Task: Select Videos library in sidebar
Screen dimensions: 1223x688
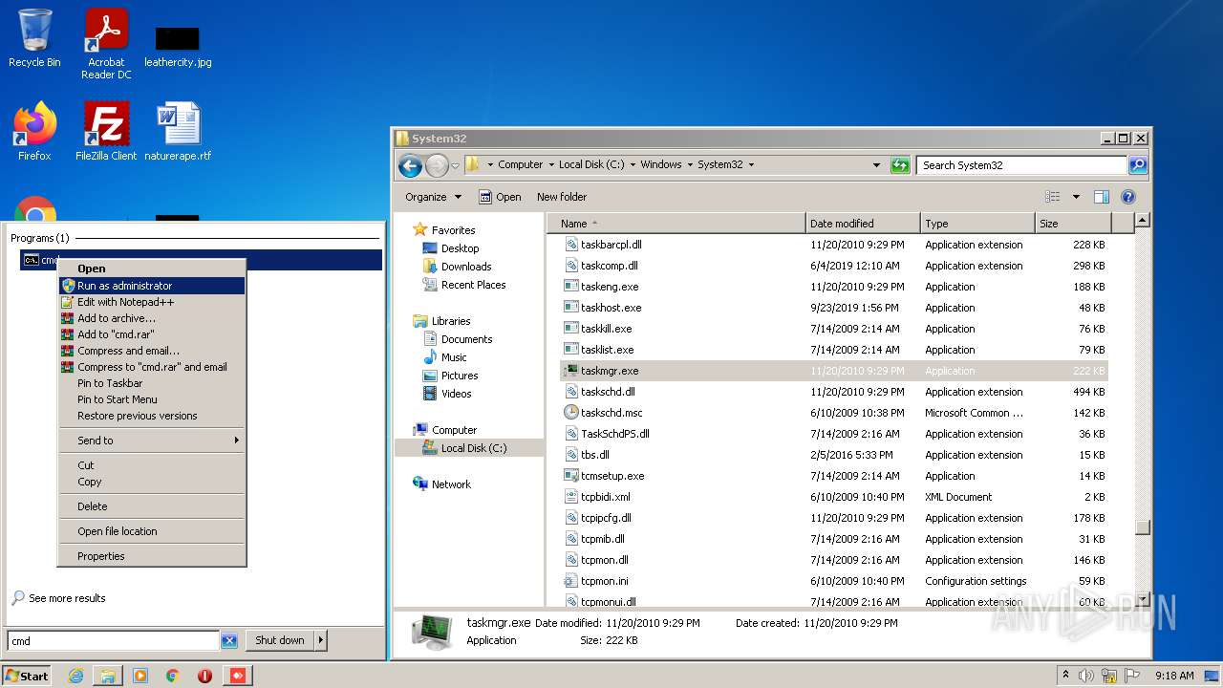Action: point(456,394)
